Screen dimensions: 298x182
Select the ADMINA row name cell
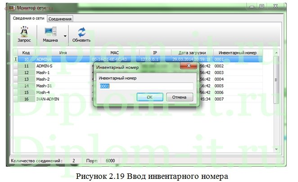63,59
